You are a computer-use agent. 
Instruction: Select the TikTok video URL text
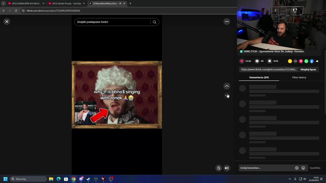click(269, 69)
